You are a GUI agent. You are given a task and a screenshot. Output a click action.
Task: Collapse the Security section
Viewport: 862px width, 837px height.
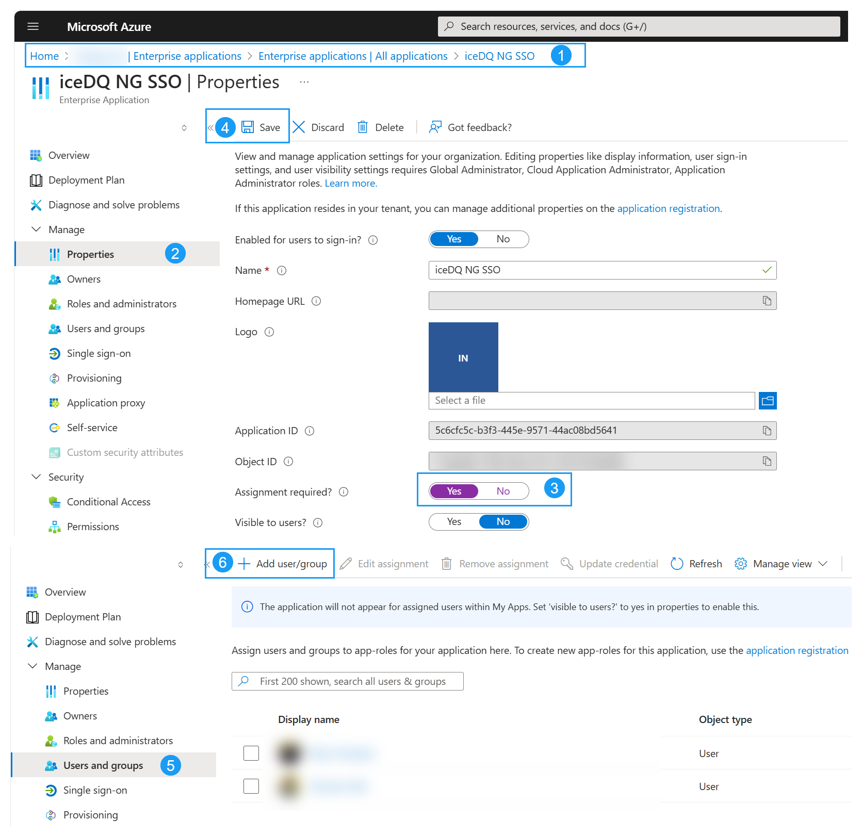coord(36,477)
